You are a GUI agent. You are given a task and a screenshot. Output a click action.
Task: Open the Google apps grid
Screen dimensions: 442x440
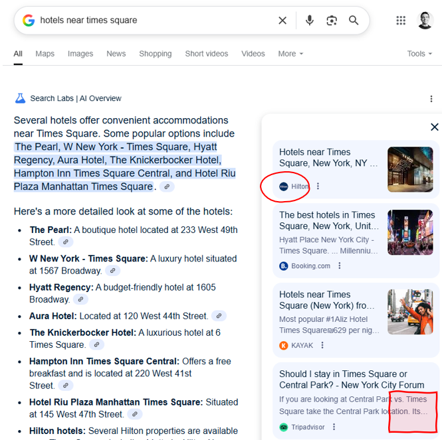pos(401,21)
